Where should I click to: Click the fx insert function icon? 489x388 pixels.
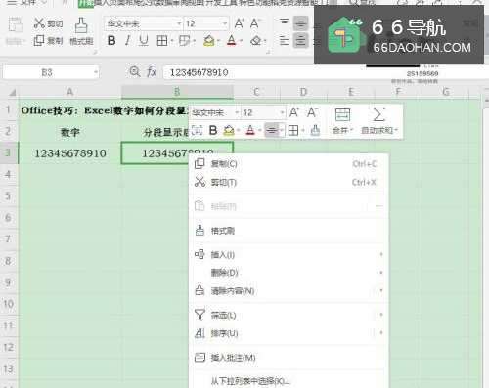pyautogui.click(x=152, y=71)
